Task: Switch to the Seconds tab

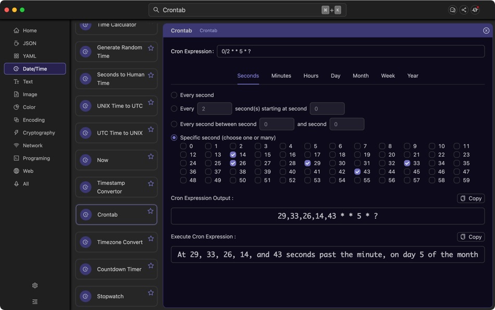Action: click(248, 76)
